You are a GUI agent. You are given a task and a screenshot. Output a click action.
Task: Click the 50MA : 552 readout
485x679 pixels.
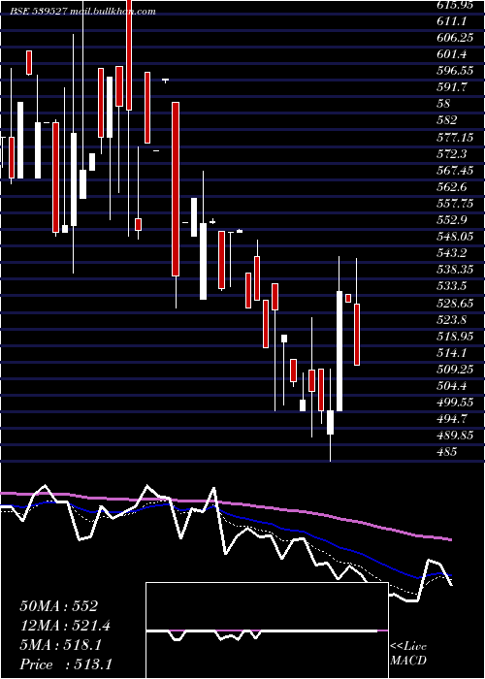pos(59,606)
